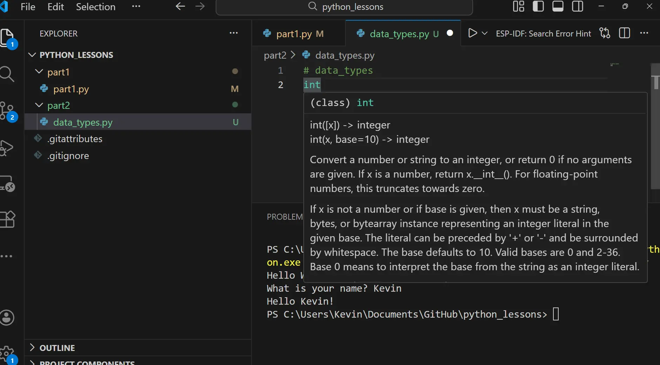Open the Manage settings gear

pyautogui.click(x=8, y=354)
